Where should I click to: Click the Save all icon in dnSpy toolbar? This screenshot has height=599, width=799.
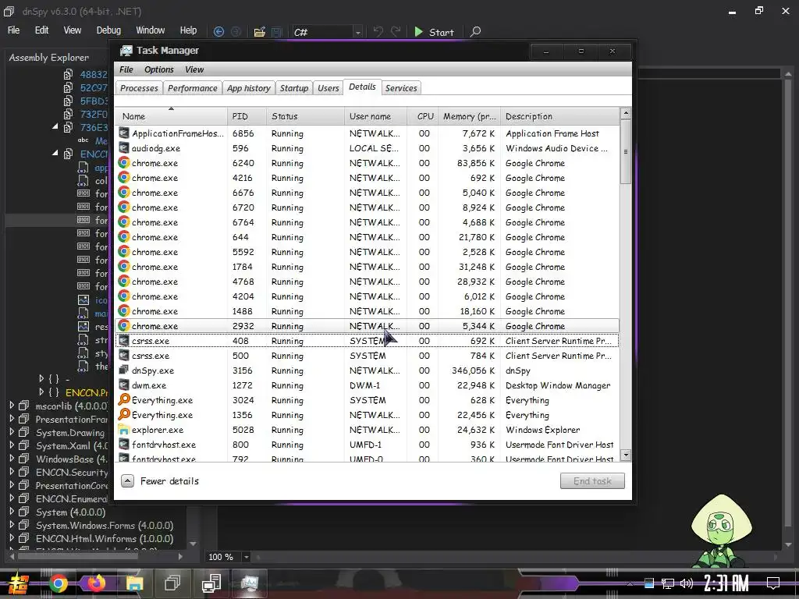[x=277, y=32]
